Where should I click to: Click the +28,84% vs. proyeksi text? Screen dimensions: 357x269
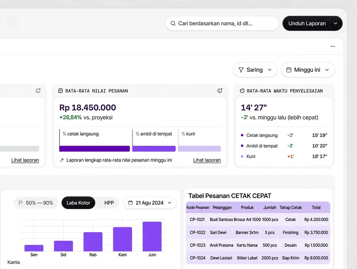point(86,117)
